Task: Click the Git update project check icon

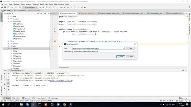Action: [65, 7]
